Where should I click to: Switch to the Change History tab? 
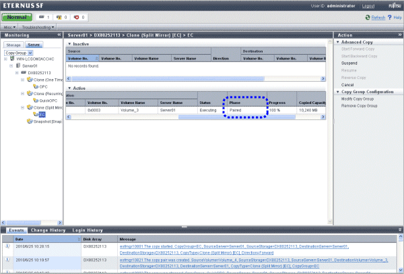[48, 230]
